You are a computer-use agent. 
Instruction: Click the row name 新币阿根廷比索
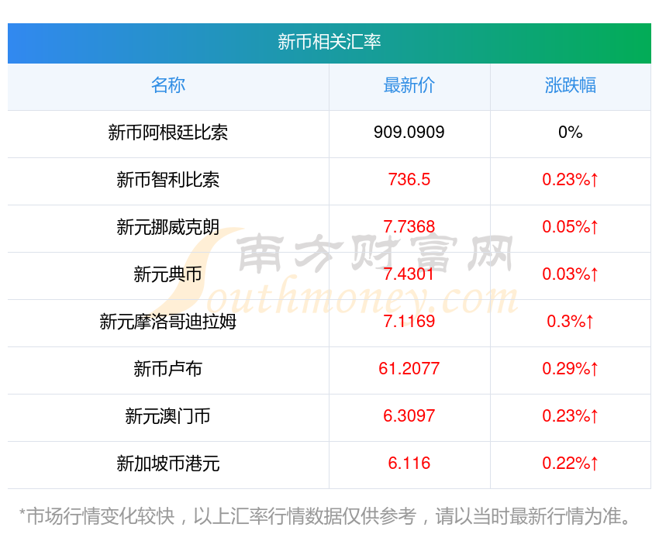pos(168,133)
